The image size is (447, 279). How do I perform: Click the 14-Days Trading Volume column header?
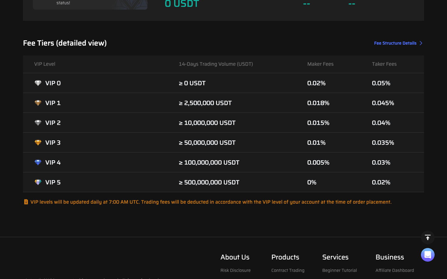click(216, 64)
